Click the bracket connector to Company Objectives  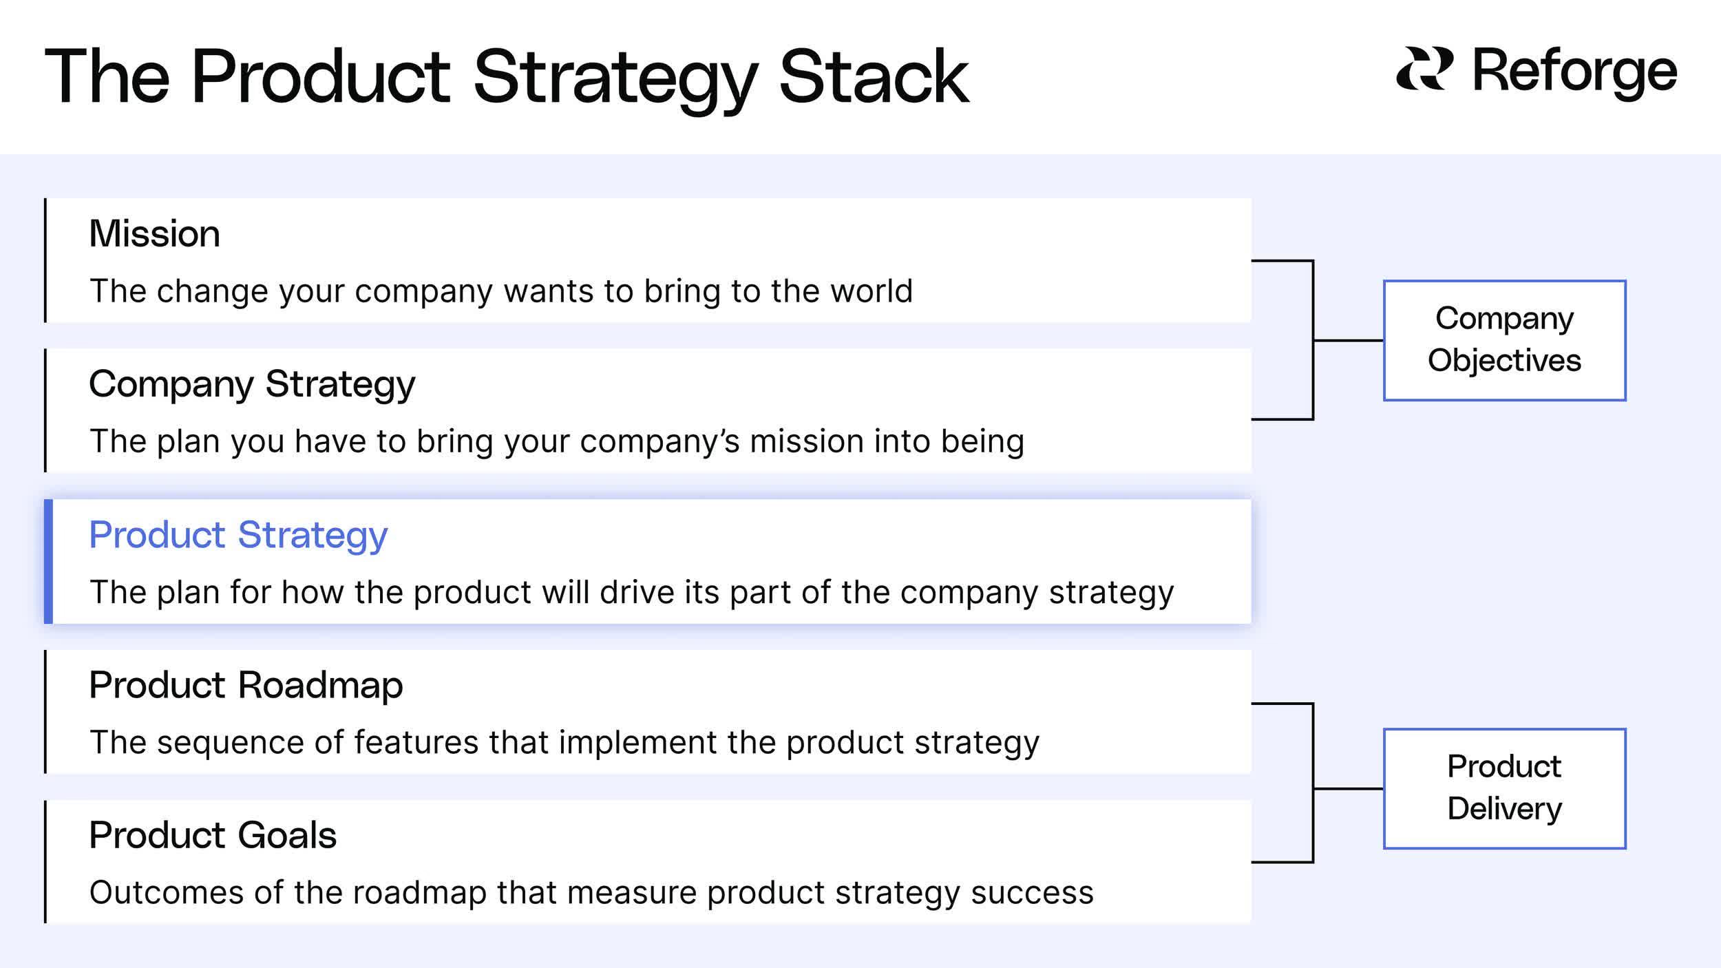click(x=1317, y=340)
